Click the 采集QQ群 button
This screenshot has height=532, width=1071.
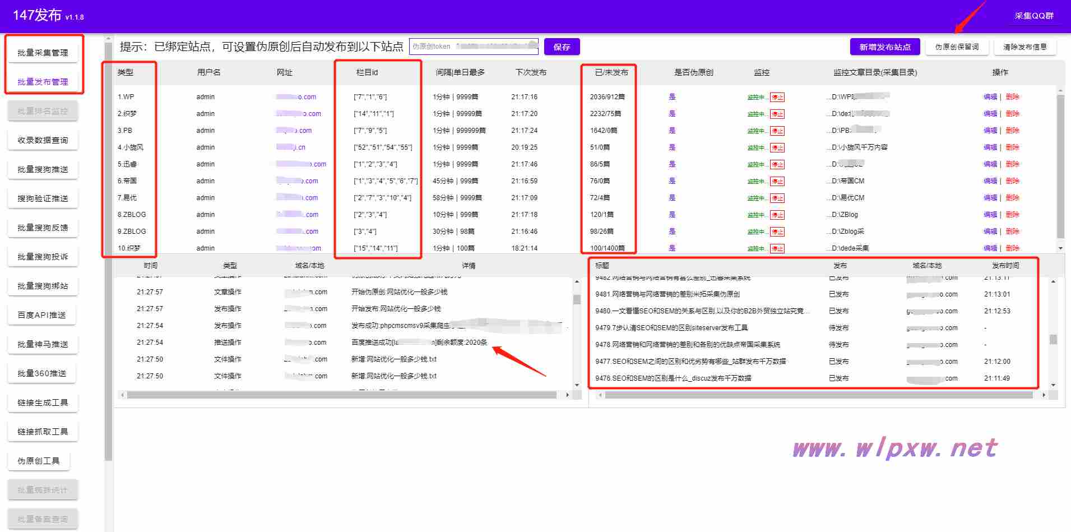point(1034,16)
